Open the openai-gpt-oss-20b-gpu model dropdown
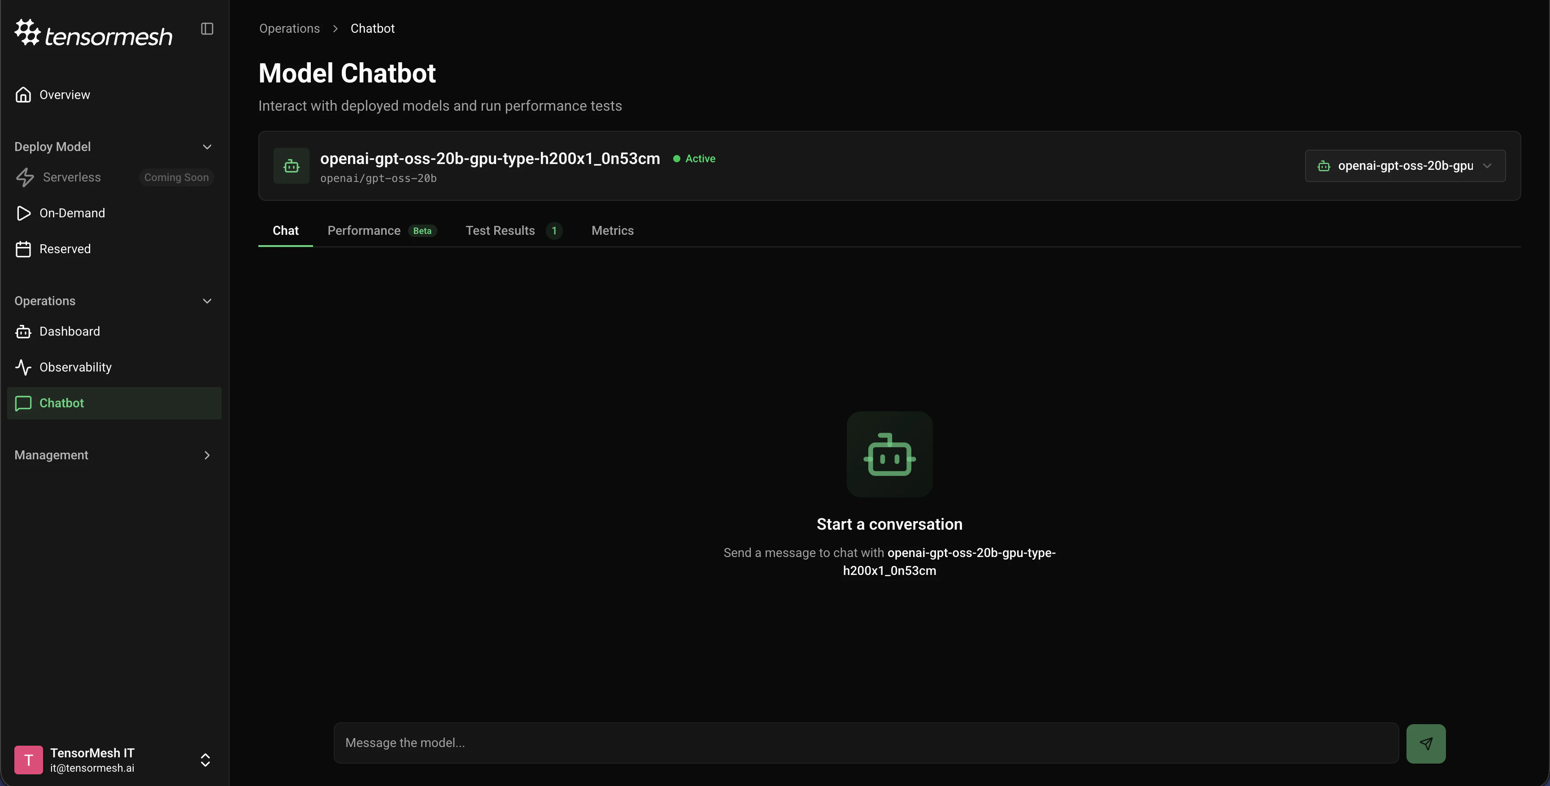 point(1406,165)
